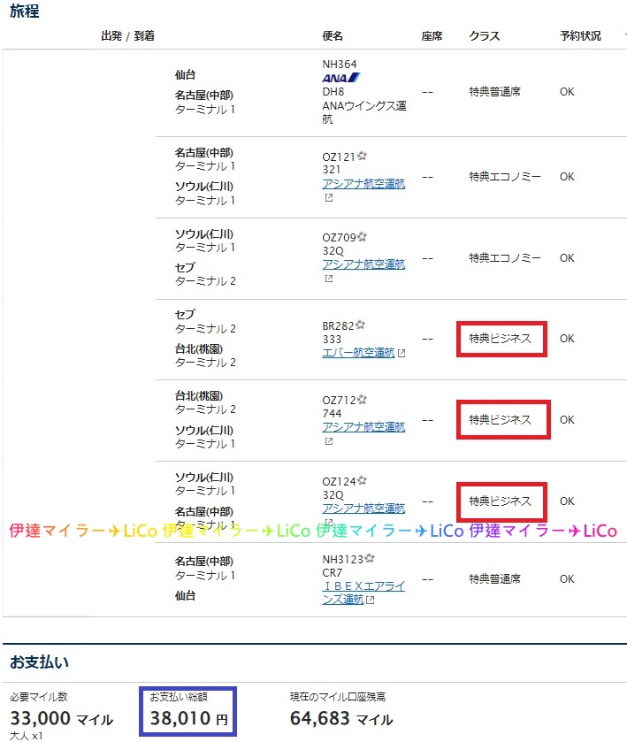Select the 座席 column header

pos(432,36)
